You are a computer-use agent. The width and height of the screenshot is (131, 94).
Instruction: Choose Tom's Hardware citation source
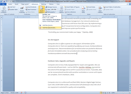(50, 20)
